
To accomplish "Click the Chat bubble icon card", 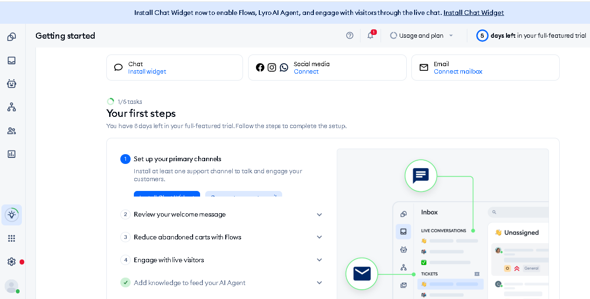I will [x=118, y=67].
